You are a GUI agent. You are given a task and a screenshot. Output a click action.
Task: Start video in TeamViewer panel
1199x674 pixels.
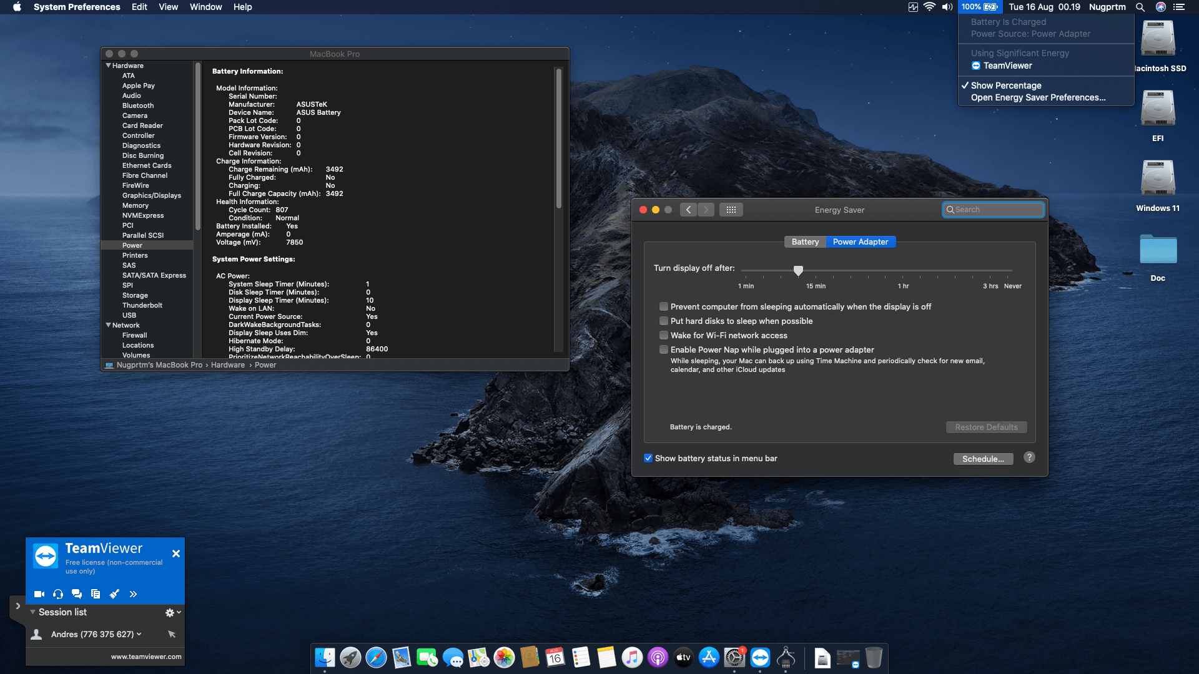[39, 594]
